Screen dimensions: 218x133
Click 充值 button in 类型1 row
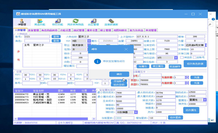pos(197,78)
